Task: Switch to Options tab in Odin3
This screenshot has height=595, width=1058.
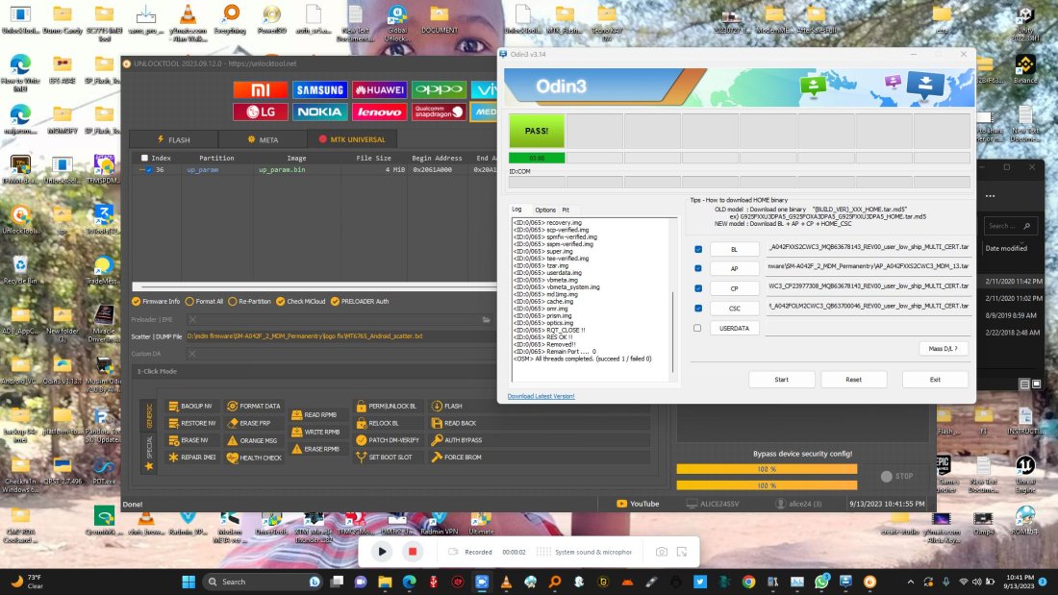Action: (x=545, y=210)
